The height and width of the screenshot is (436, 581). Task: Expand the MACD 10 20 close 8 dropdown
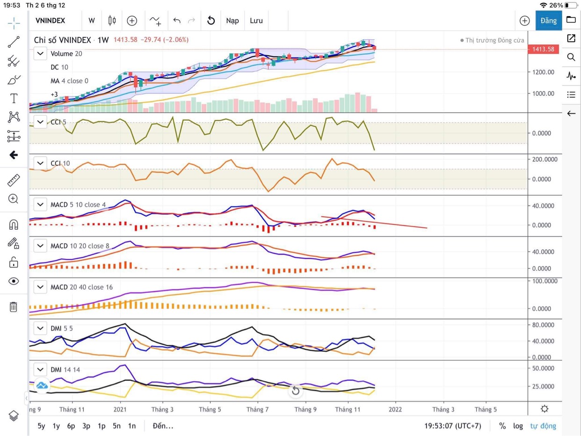click(x=40, y=246)
